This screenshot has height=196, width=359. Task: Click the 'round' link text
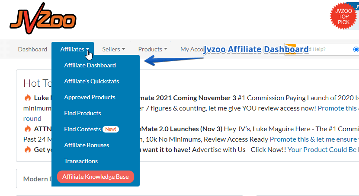pyautogui.click(x=32, y=119)
